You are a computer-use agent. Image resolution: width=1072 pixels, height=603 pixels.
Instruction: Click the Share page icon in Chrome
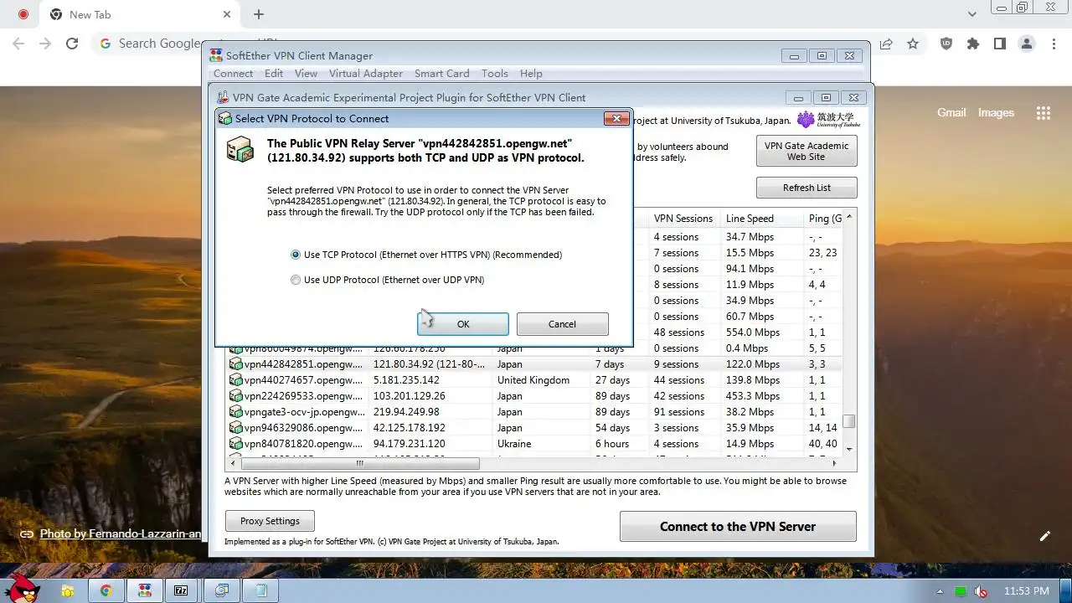886,44
